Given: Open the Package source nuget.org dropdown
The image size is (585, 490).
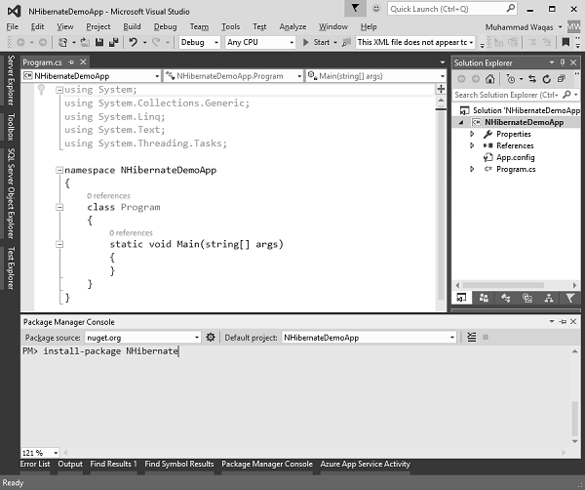Looking at the screenshot, I should pos(143,338).
